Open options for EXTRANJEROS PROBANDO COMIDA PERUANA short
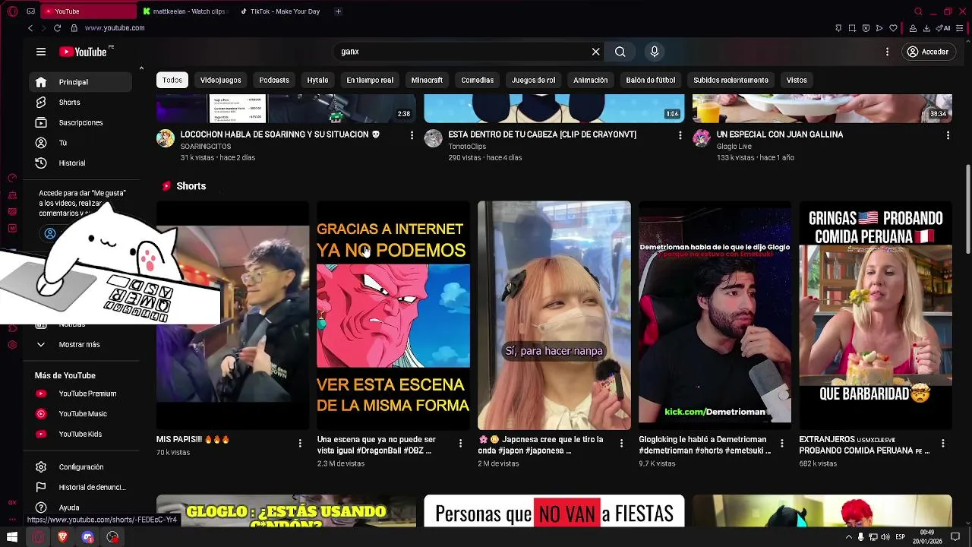Viewport: 972px width, 547px height. [942, 443]
